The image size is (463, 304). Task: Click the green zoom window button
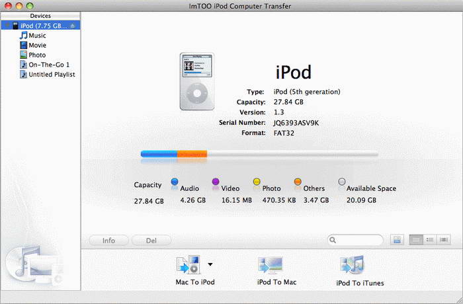coord(30,6)
